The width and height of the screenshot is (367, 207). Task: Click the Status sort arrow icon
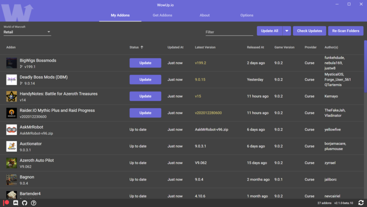pos(142,48)
